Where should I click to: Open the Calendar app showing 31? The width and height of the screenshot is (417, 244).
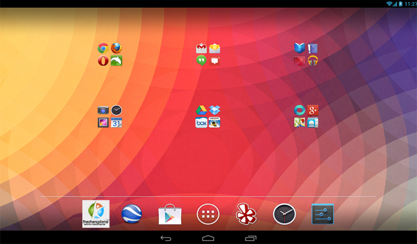117,123
